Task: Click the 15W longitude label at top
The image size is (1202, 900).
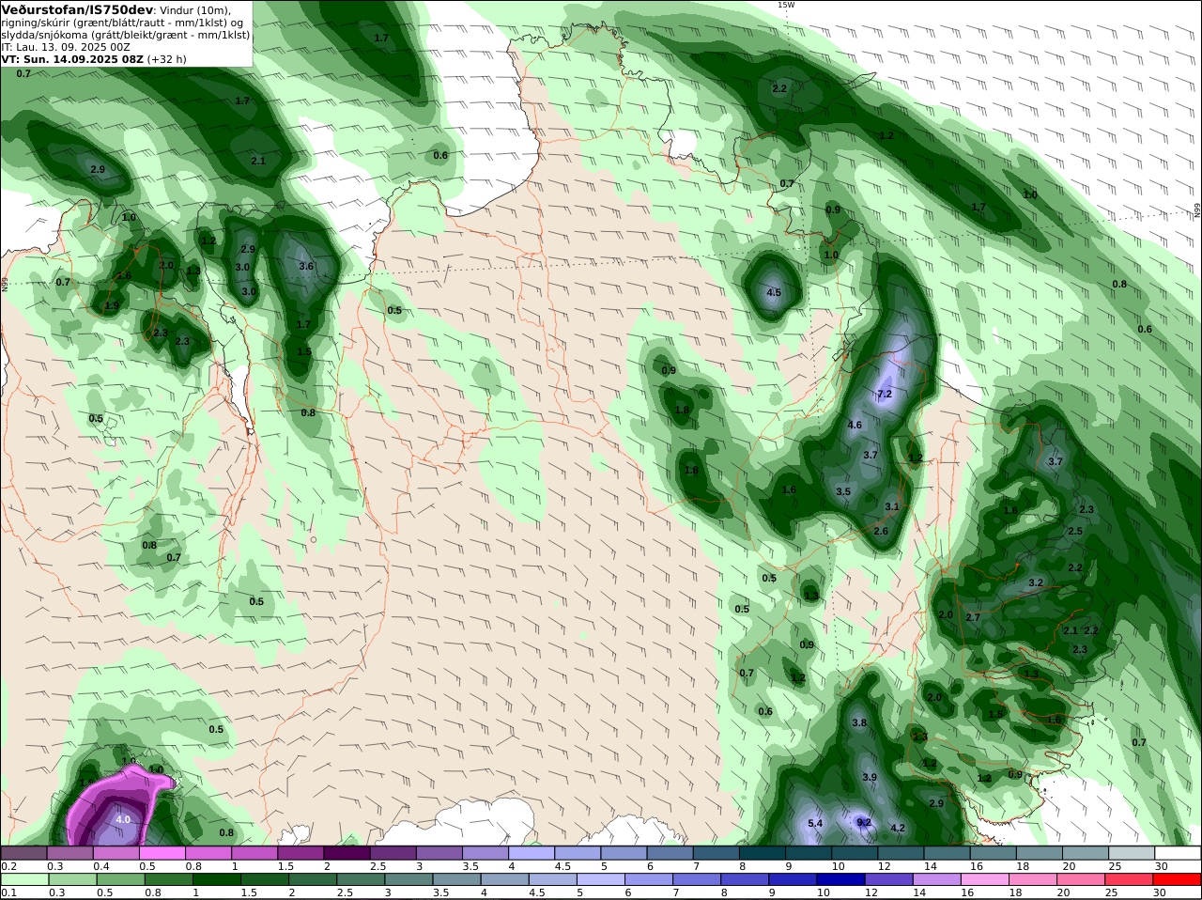Action: [785, 5]
